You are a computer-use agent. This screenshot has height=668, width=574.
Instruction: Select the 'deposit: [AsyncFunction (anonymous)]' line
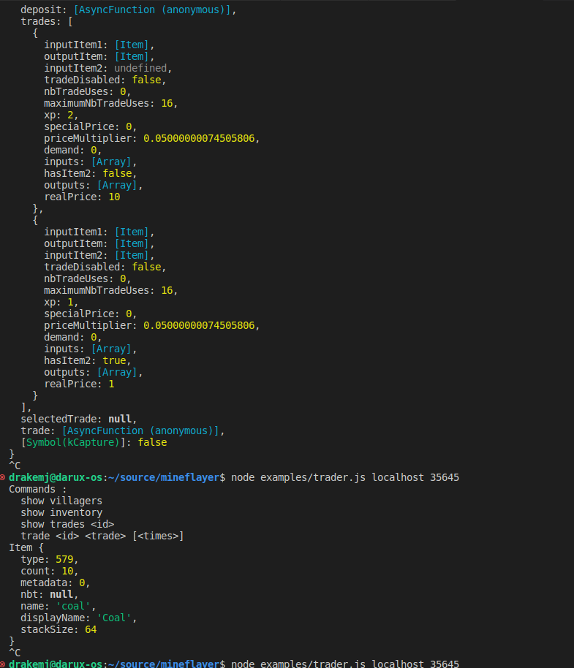point(128,10)
